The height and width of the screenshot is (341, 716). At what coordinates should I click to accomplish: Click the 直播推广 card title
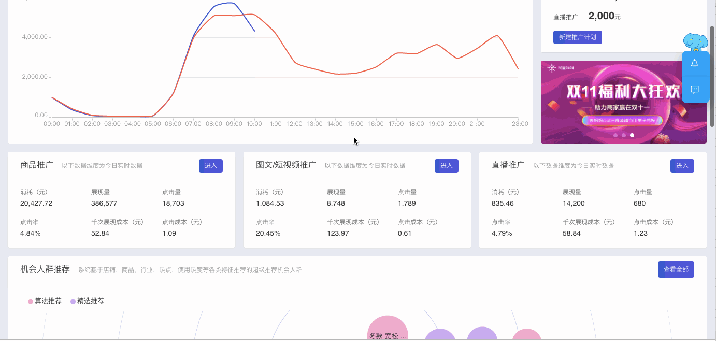508,165
